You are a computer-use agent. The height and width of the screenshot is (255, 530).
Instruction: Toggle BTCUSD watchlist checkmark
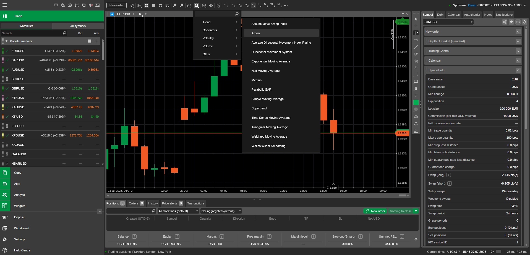point(7,60)
